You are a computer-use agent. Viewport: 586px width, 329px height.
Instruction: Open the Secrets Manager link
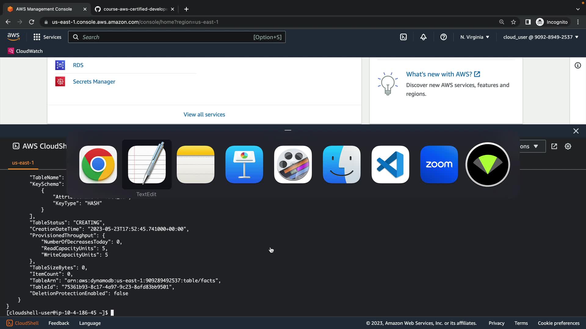94,82
